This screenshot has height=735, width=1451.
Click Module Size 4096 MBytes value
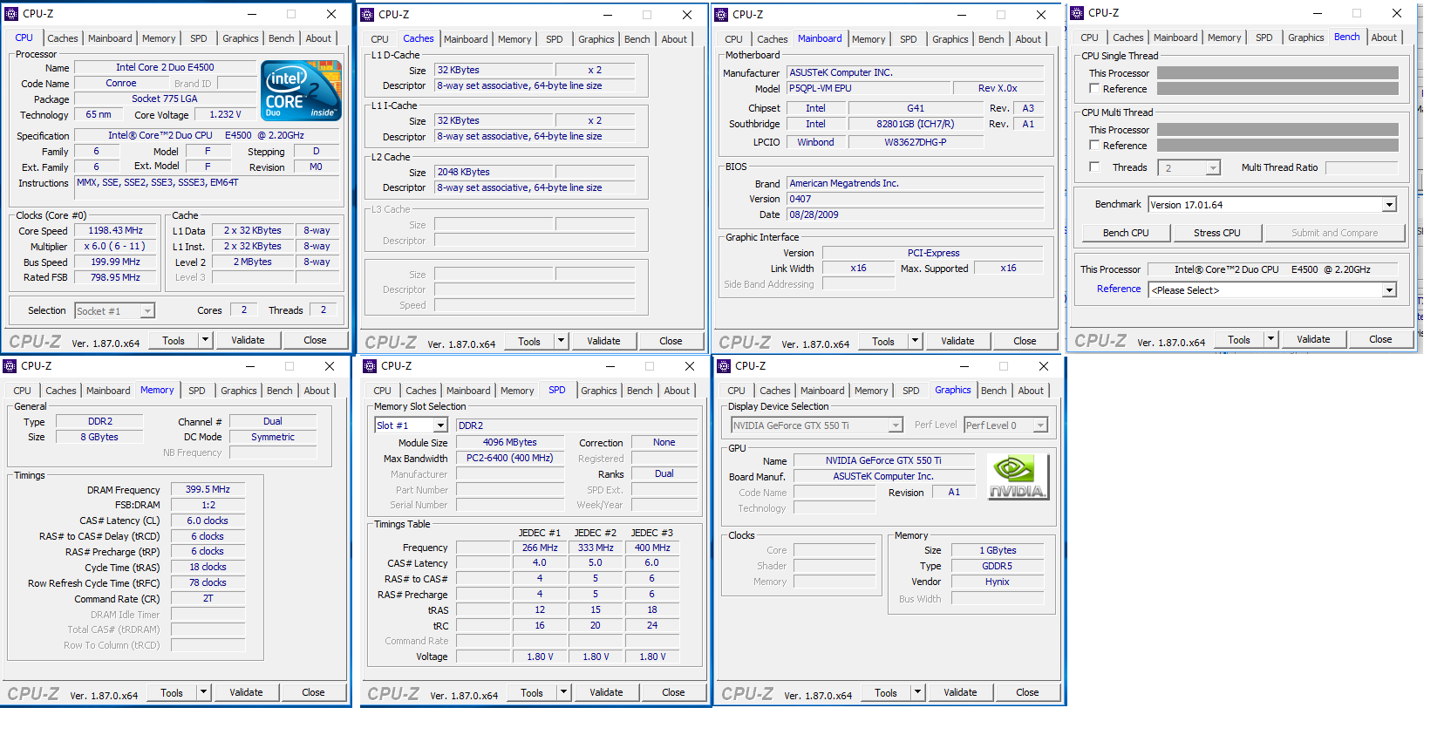click(x=509, y=443)
